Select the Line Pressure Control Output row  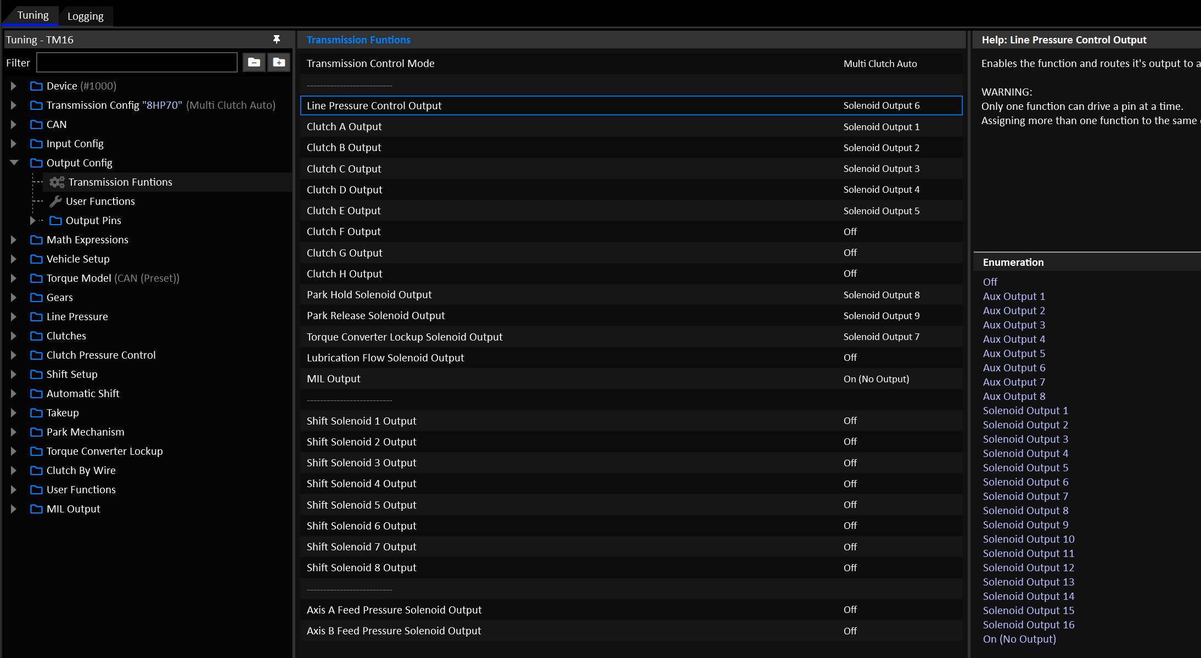631,105
